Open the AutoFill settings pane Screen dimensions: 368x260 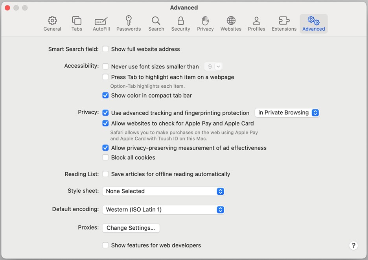(101, 24)
